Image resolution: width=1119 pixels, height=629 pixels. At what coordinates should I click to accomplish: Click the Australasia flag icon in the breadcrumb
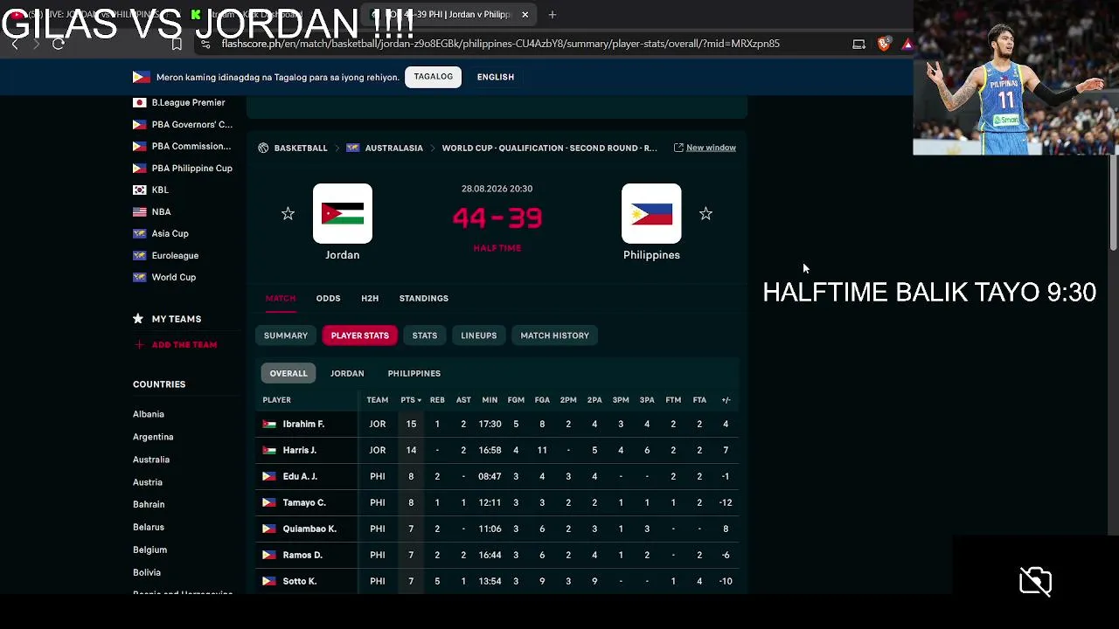[x=353, y=148]
